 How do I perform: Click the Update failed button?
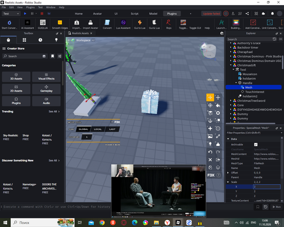(211, 14)
